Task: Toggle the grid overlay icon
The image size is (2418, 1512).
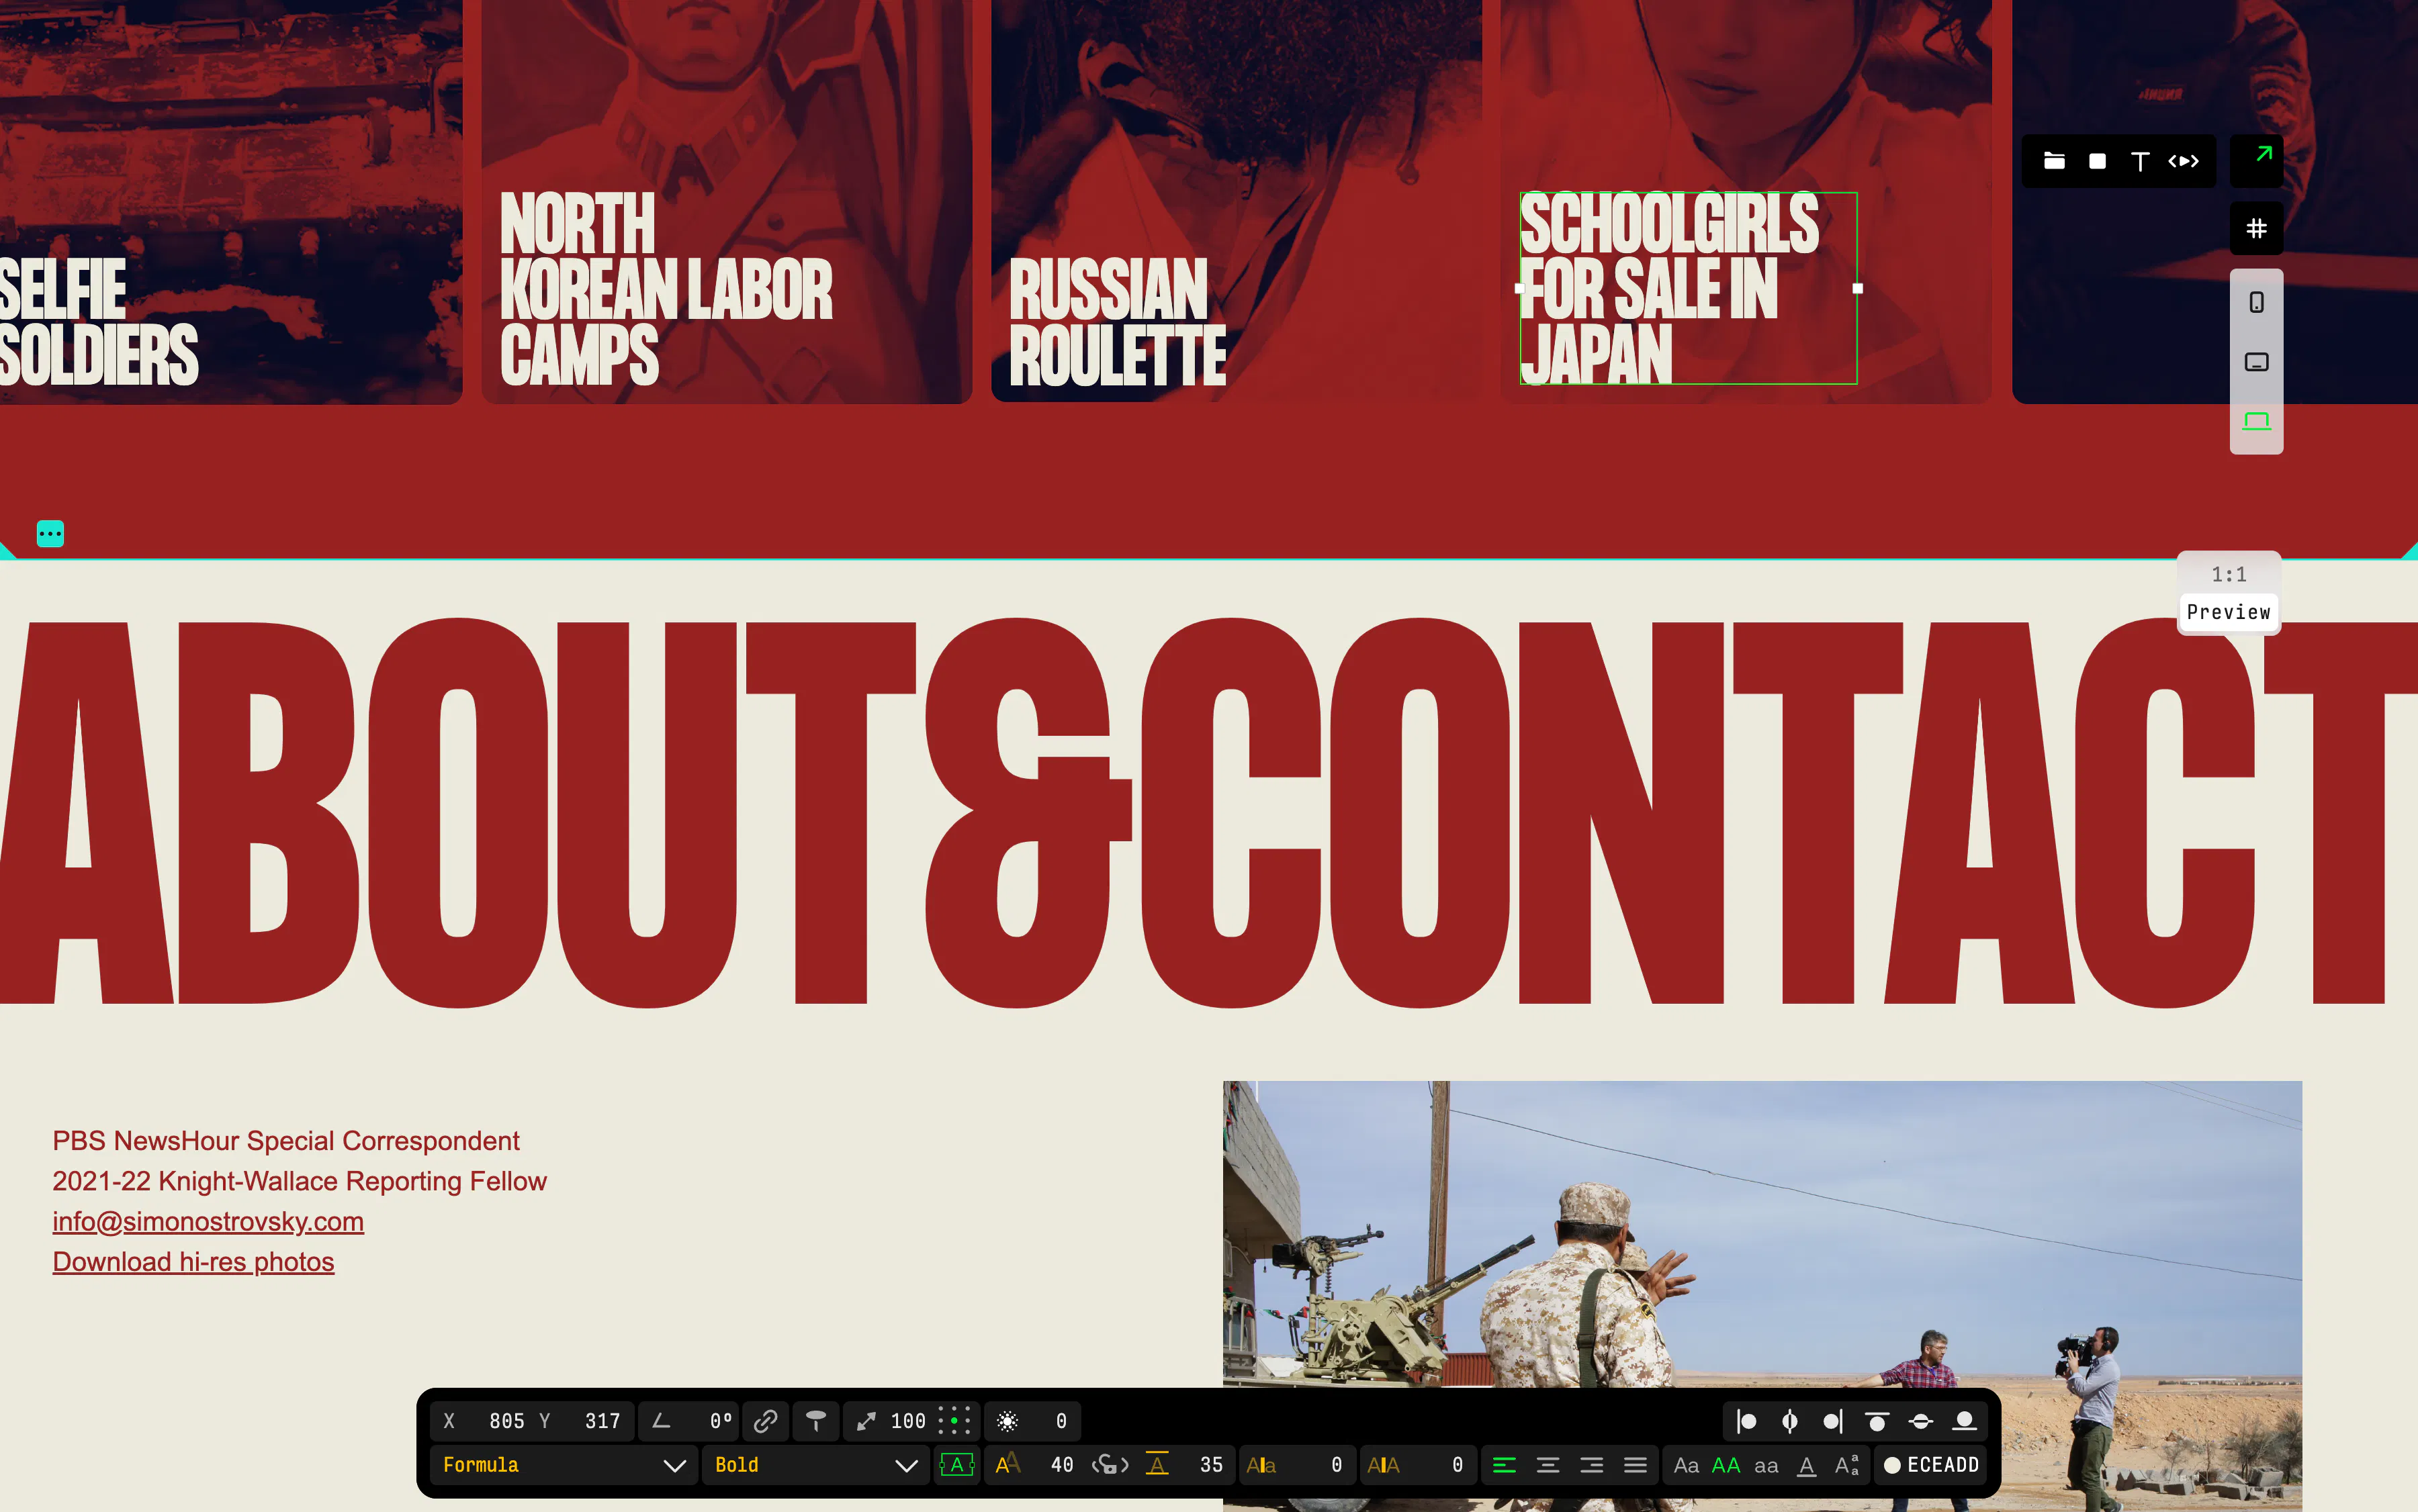Action: click(2257, 229)
